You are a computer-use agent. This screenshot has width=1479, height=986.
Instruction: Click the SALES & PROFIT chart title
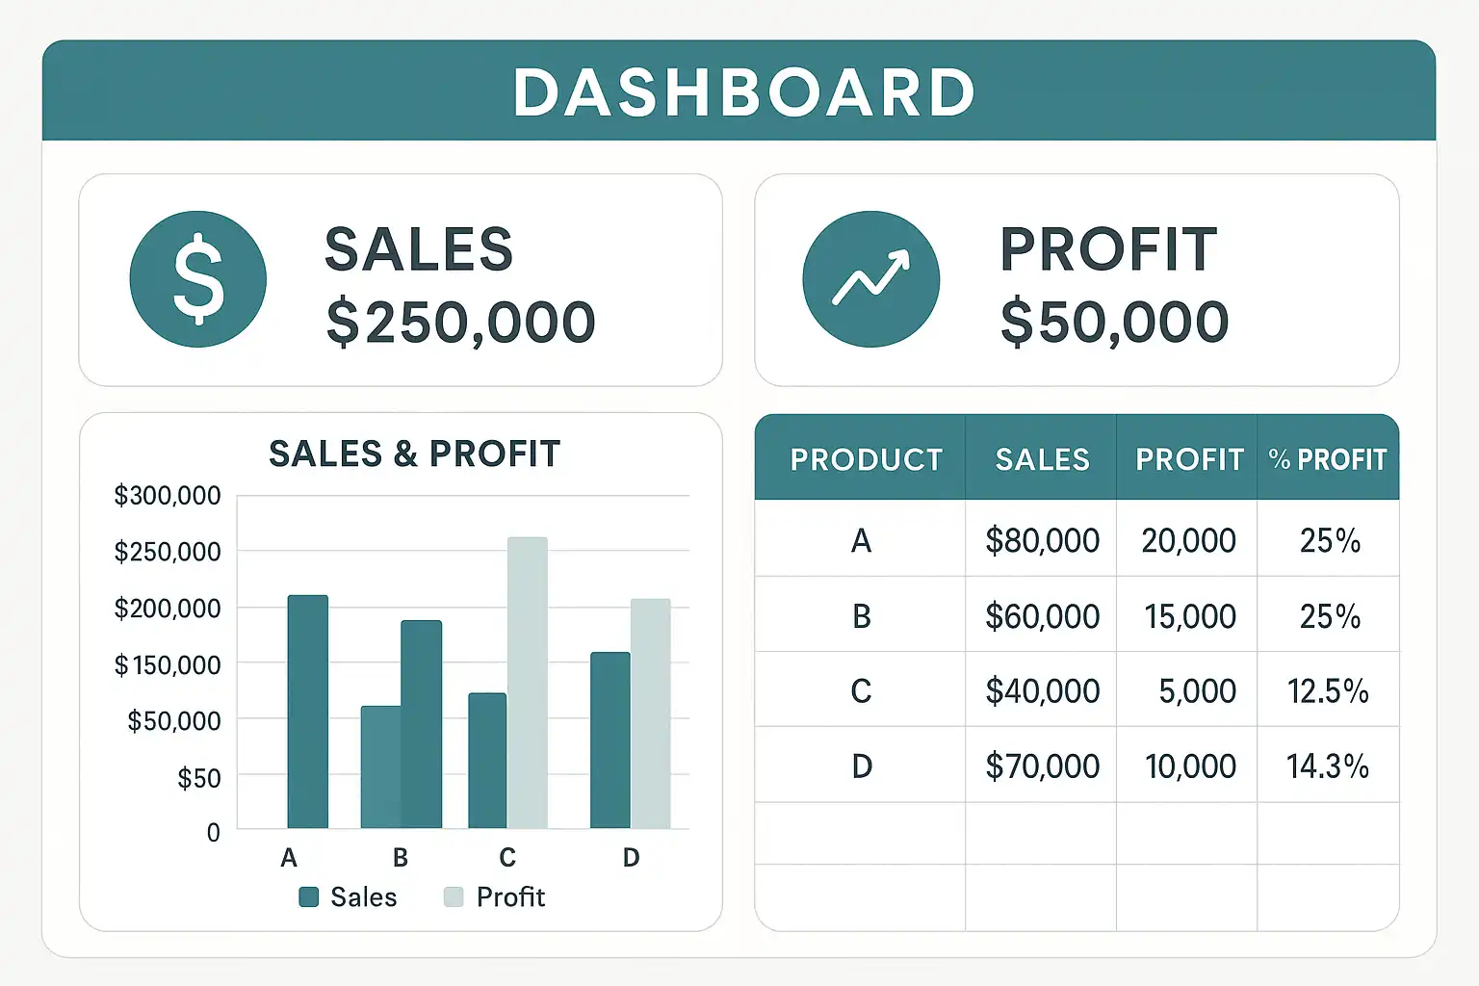414,454
